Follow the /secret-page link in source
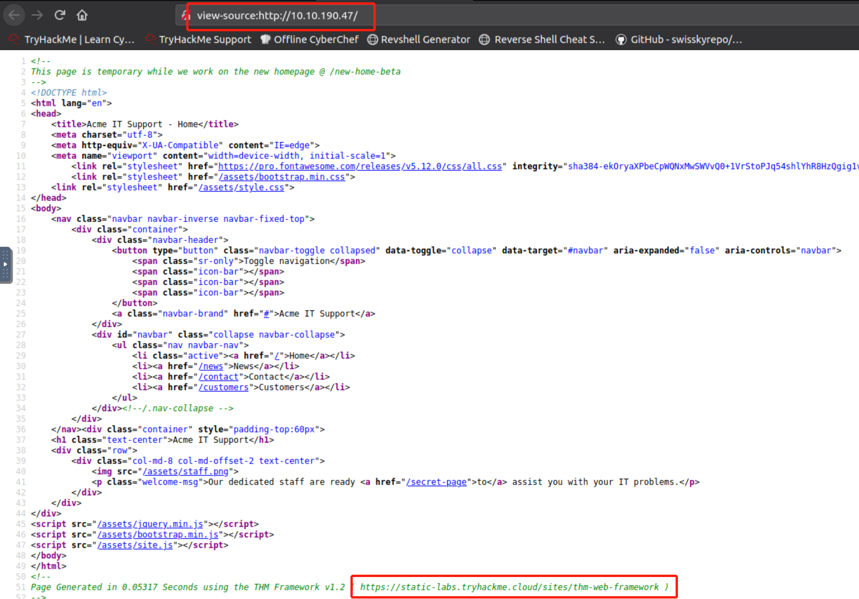 tap(436, 482)
